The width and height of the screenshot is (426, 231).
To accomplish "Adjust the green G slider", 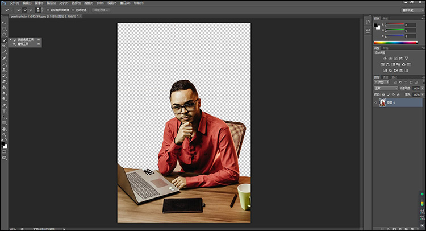I will tap(395, 30).
